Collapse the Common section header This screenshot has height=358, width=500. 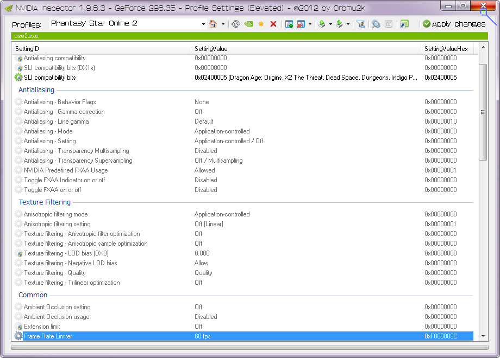33,295
